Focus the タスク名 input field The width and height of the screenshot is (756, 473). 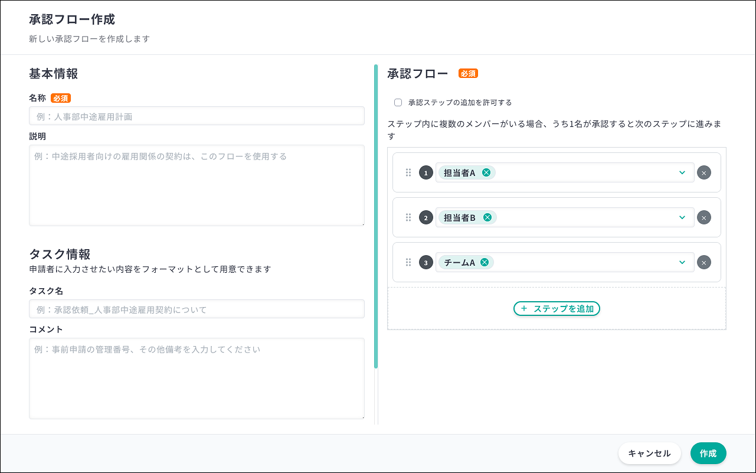click(x=197, y=309)
